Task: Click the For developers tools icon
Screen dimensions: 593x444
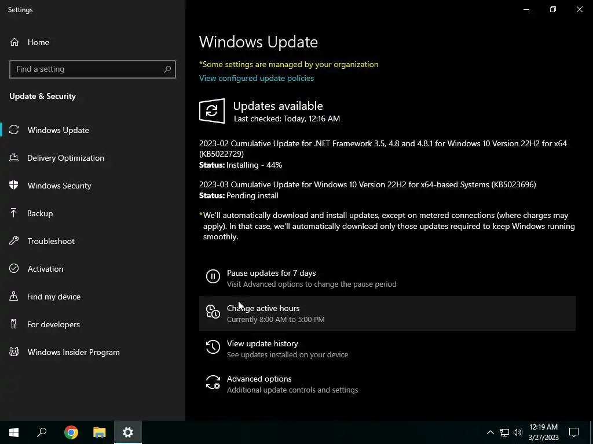Action: pyautogui.click(x=14, y=324)
